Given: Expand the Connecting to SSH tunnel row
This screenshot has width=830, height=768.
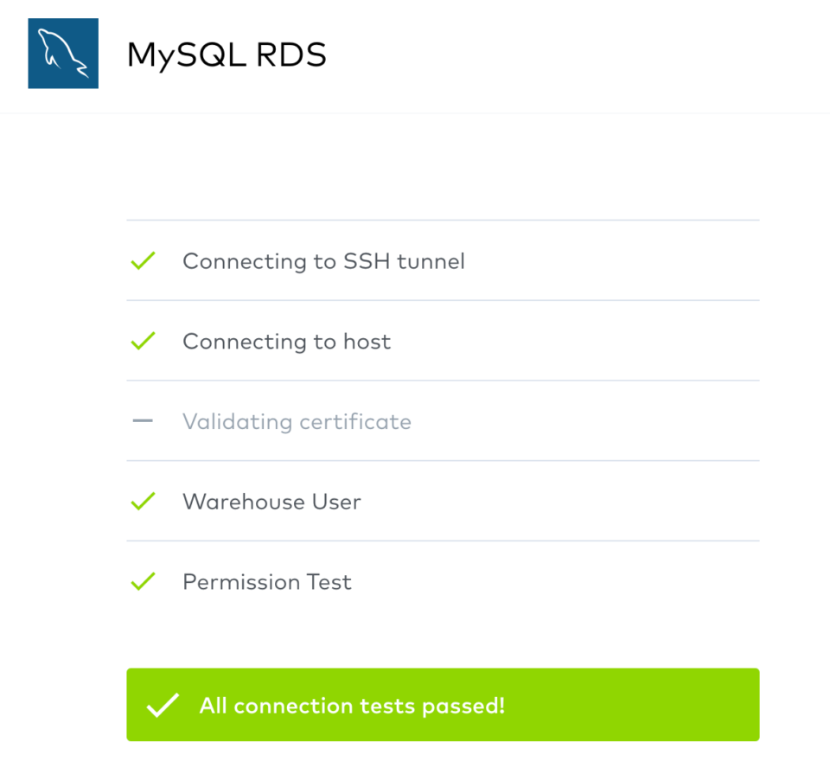Looking at the screenshot, I should pyautogui.click(x=323, y=260).
